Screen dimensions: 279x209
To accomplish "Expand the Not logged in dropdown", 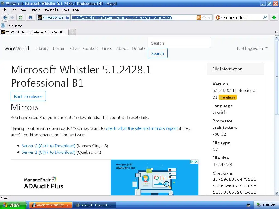I will [252, 48].
